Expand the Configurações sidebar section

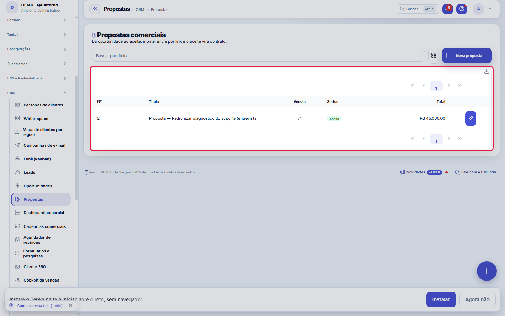click(x=37, y=49)
